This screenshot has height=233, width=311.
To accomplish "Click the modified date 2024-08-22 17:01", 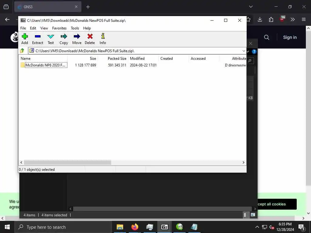I will pos(143,65).
